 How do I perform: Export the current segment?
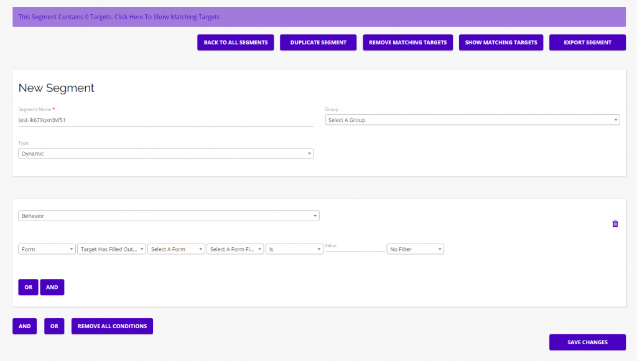pos(587,42)
